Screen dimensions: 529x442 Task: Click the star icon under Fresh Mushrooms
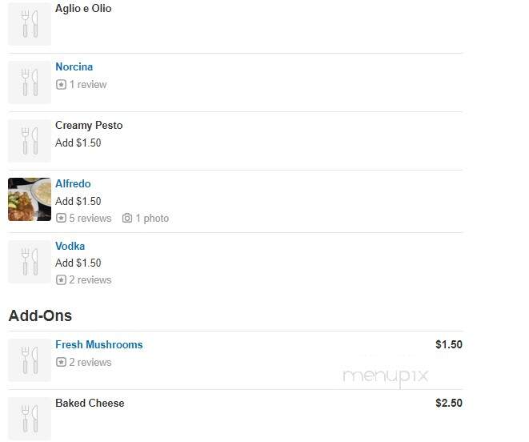click(x=61, y=362)
